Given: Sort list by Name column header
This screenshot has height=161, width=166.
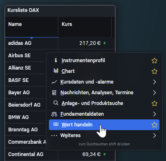Looking at the screenshot, I should (x=32, y=27).
